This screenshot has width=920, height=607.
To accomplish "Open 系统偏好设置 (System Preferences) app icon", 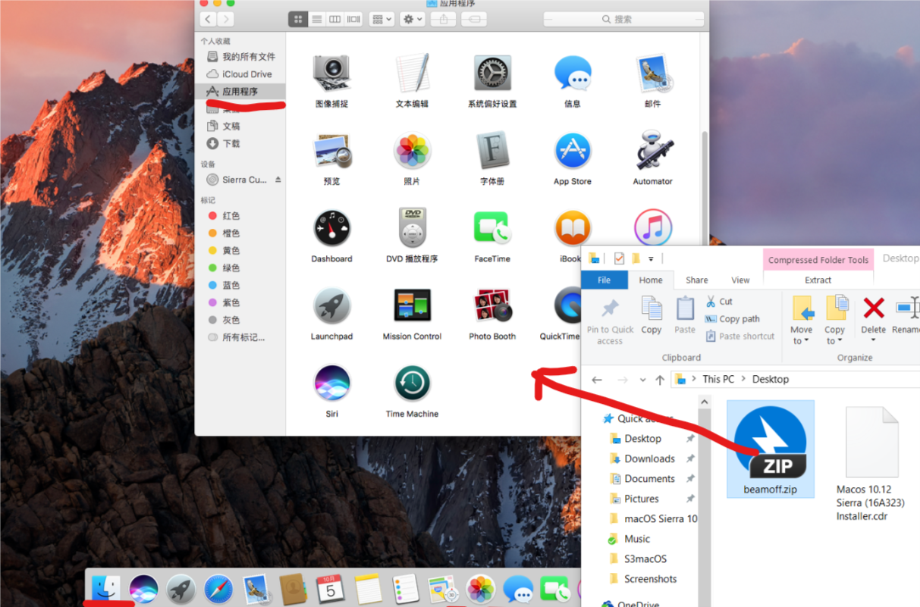I will (492, 74).
